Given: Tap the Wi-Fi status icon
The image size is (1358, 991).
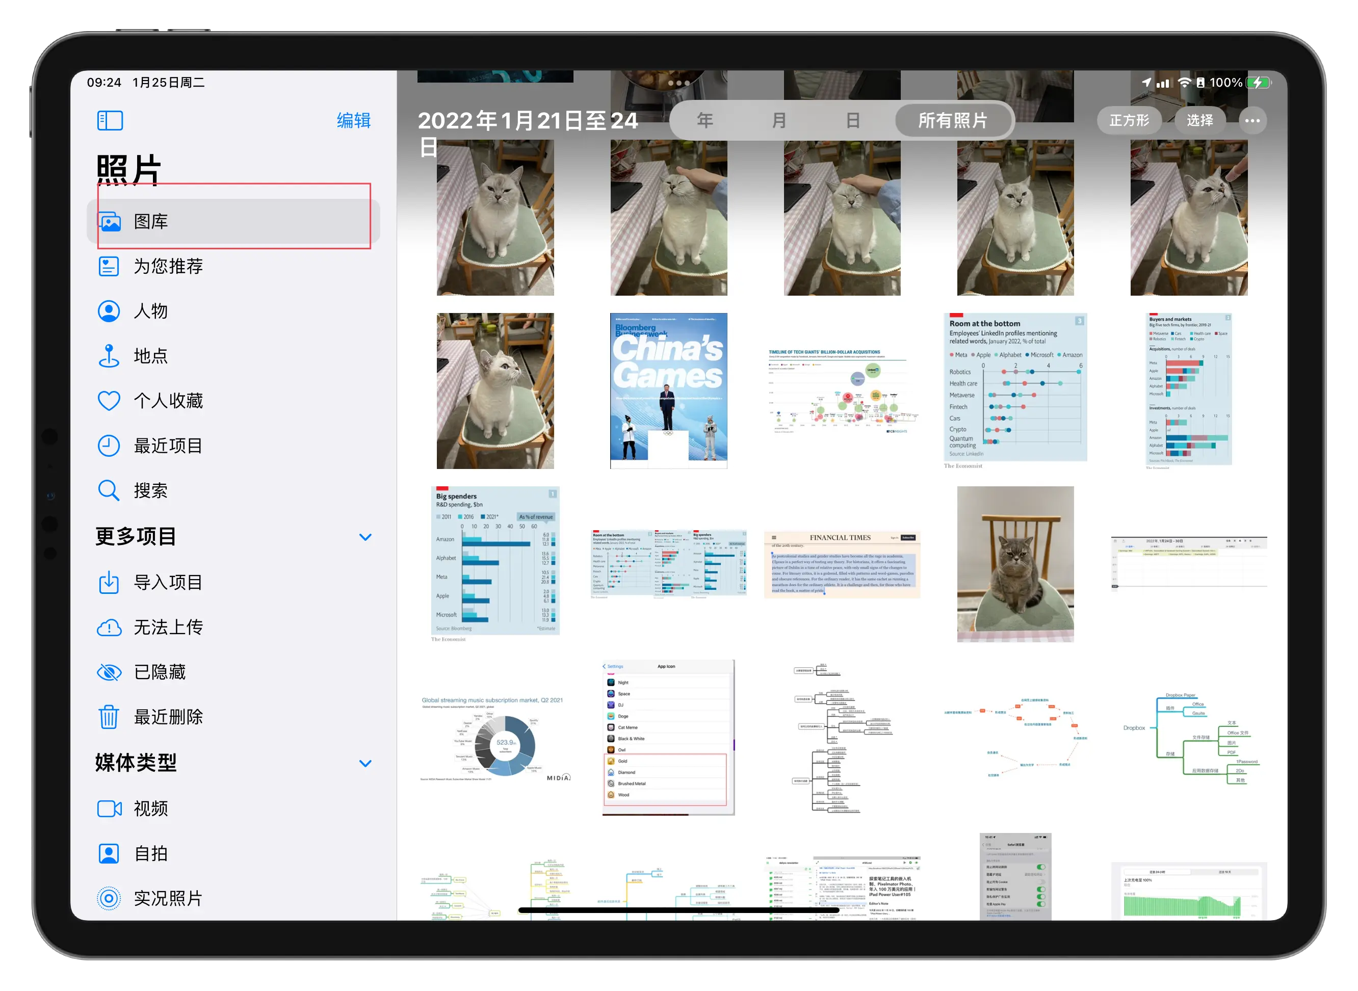Looking at the screenshot, I should pos(1184,83).
